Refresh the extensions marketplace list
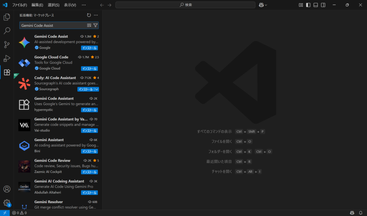The image size is (367, 216). click(89, 15)
